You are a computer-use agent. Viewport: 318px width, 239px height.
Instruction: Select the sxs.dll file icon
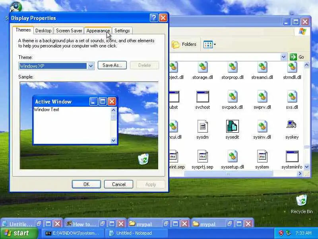tap(292, 96)
